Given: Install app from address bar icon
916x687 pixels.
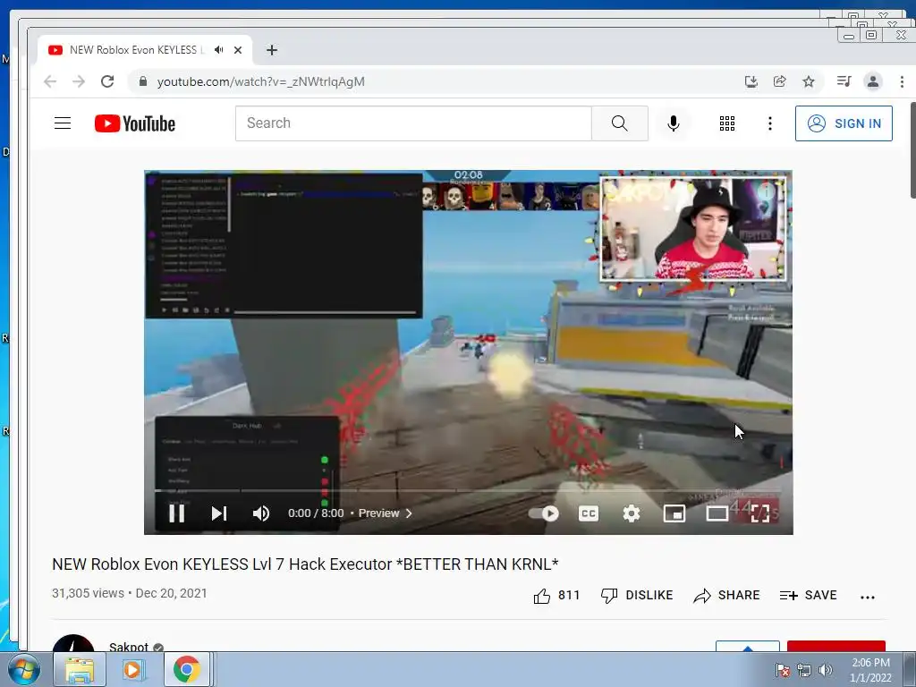Looking at the screenshot, I should click(751, 81).
